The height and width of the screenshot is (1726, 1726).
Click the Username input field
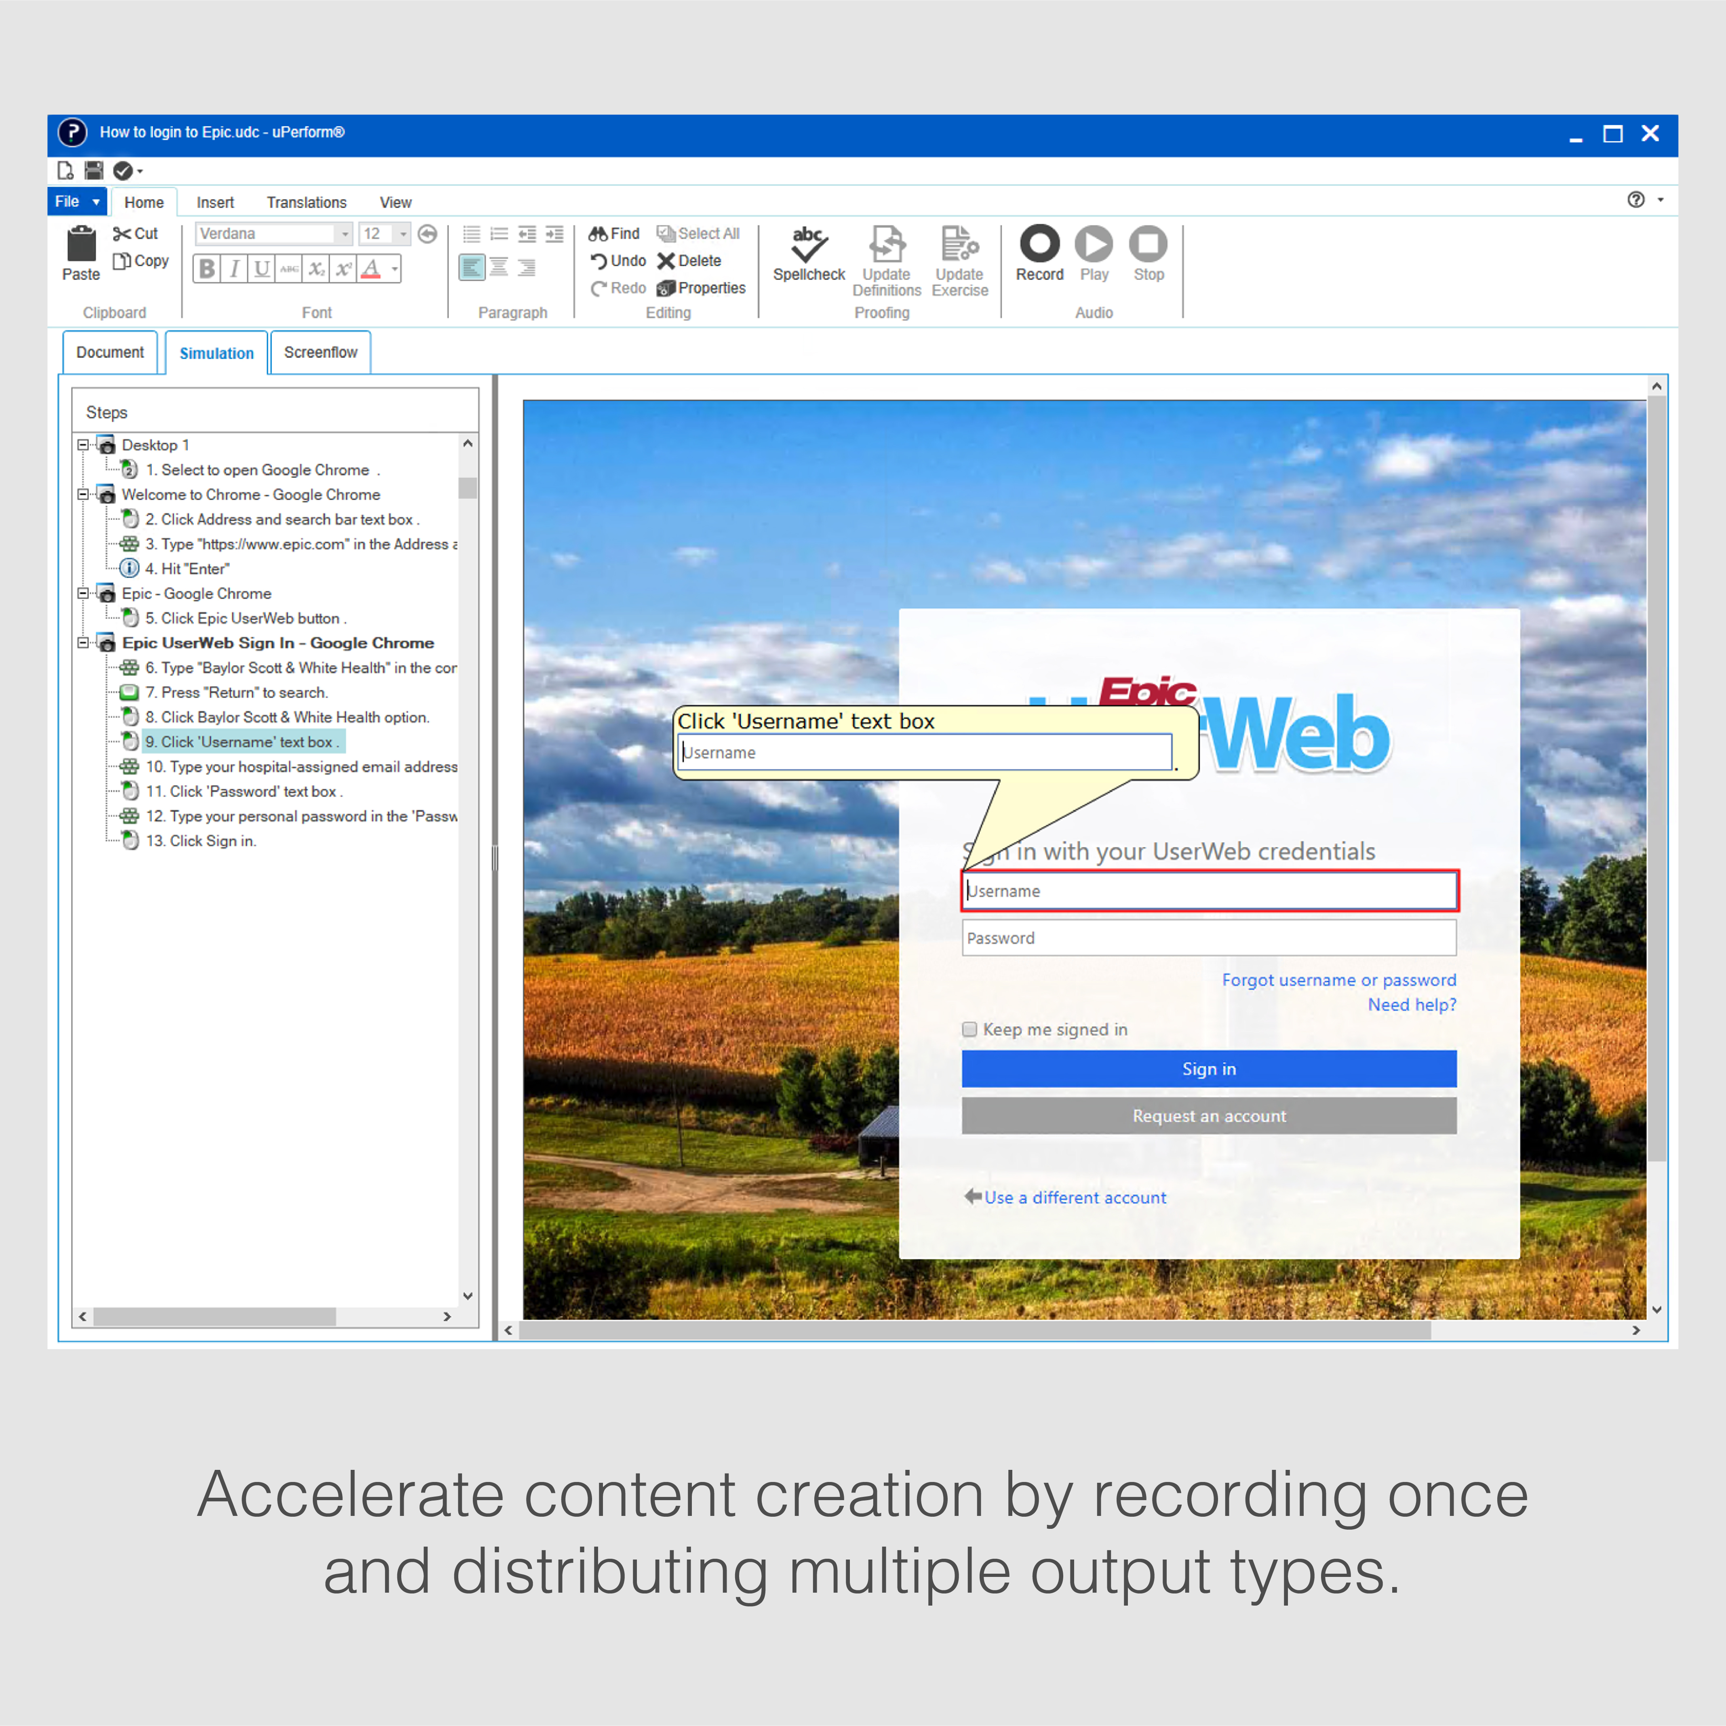[x=1208, y=890]
